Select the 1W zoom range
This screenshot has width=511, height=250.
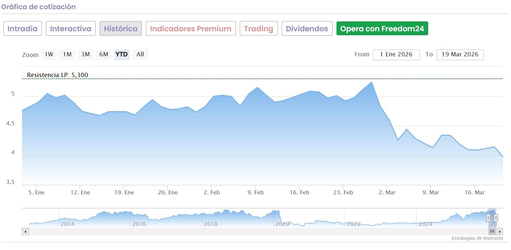tap(49, 55)
